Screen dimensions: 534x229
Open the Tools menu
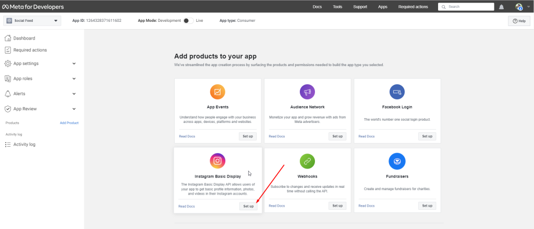337,7
